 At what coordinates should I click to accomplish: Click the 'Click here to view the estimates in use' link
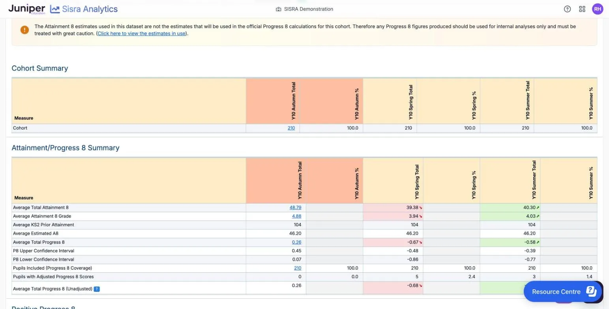142,34
